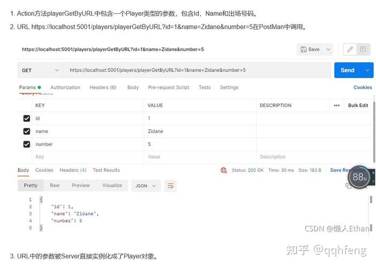Image resolution: width=376 pixels, height=267 pixels.
Task: Open the Settings tab
Action: point(229,88)
